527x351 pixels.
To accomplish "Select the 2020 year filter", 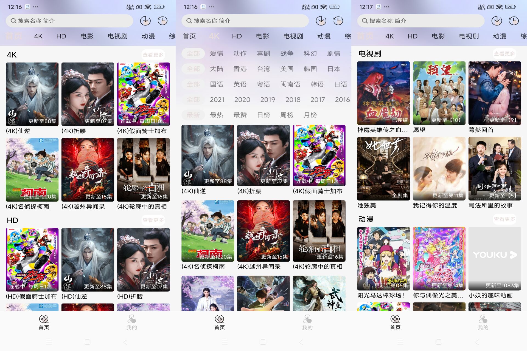I will coord(243,100).
